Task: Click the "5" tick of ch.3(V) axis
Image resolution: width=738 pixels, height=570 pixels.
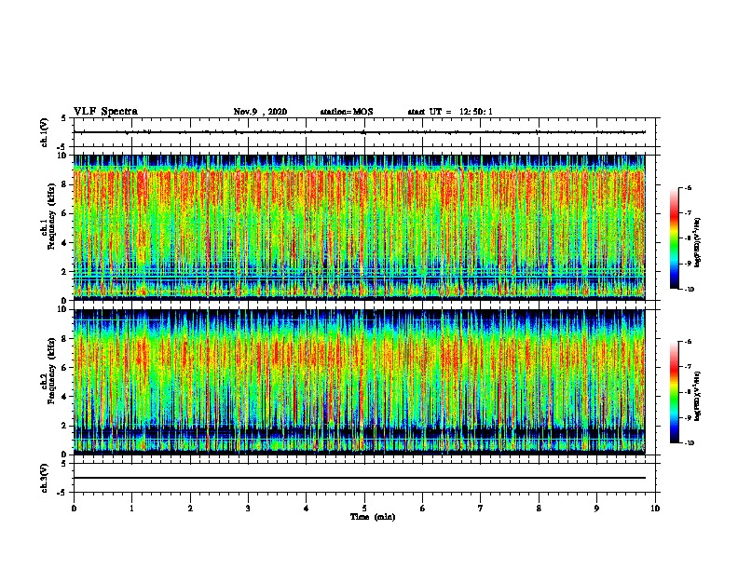Action: click(x=64, y=464)
